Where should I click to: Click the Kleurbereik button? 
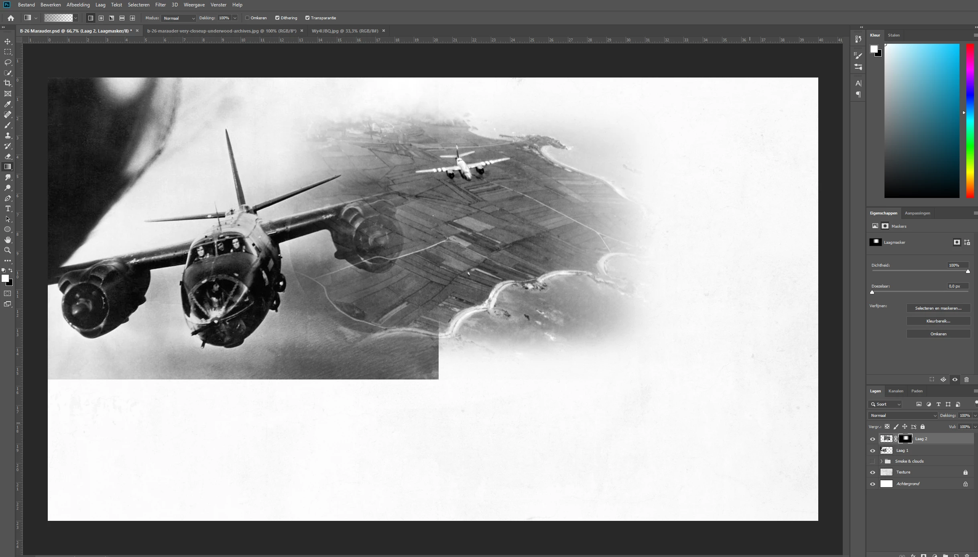[938, 321]
